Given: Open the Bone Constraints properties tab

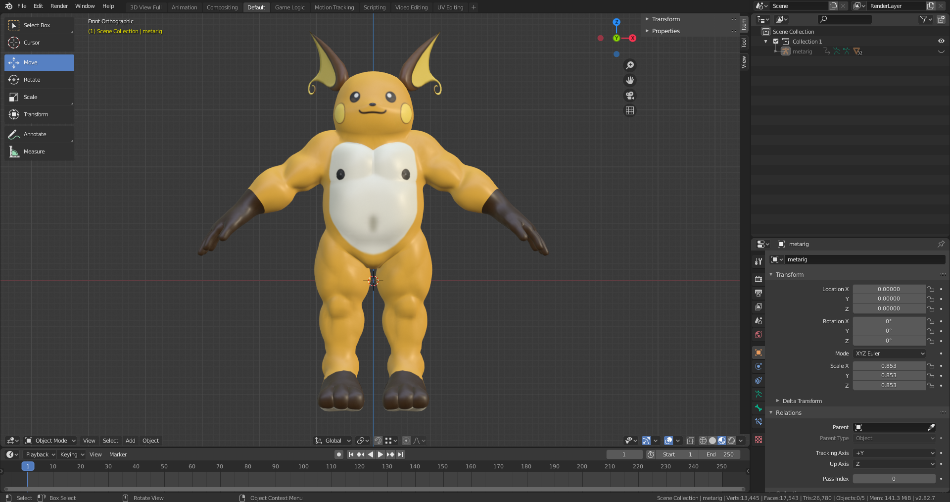Looking at the screenshot, I should coord(758,422).
